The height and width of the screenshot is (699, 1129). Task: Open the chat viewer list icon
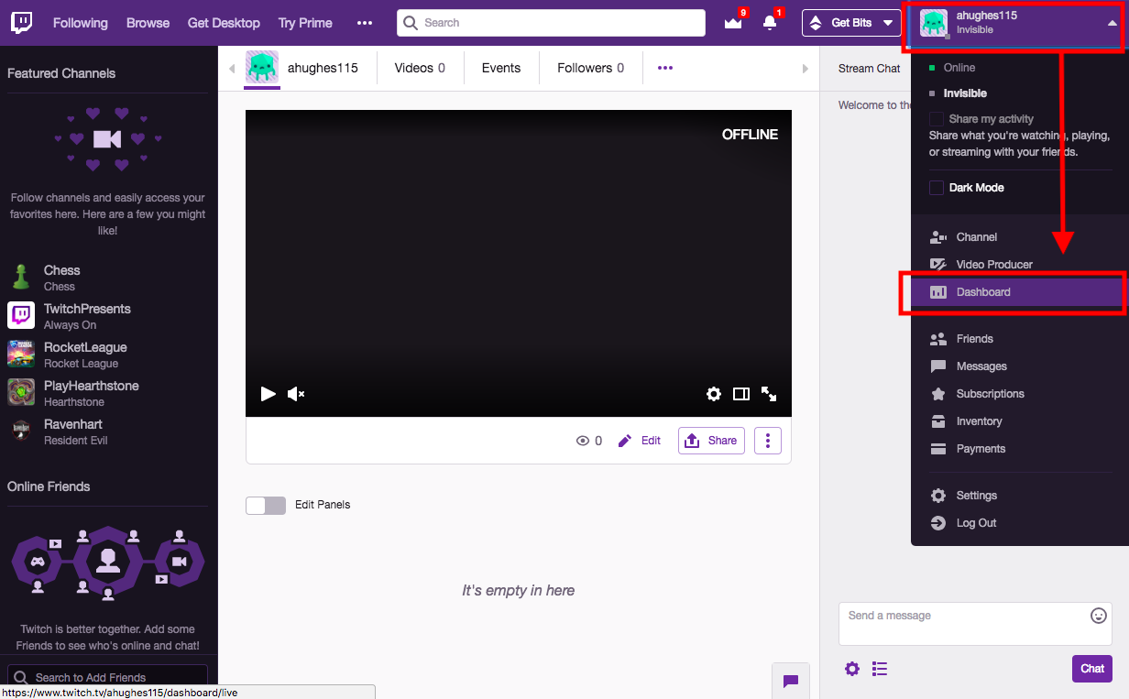[x=880, y=669]
